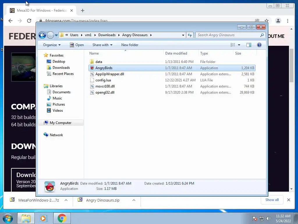Click Users in the address breadcrumb
The width and height of the screenshot is (298, 224).
[x=74, y=35]
